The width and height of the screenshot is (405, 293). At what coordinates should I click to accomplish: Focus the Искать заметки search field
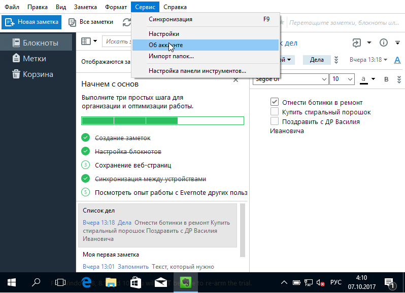click(117, 41)
